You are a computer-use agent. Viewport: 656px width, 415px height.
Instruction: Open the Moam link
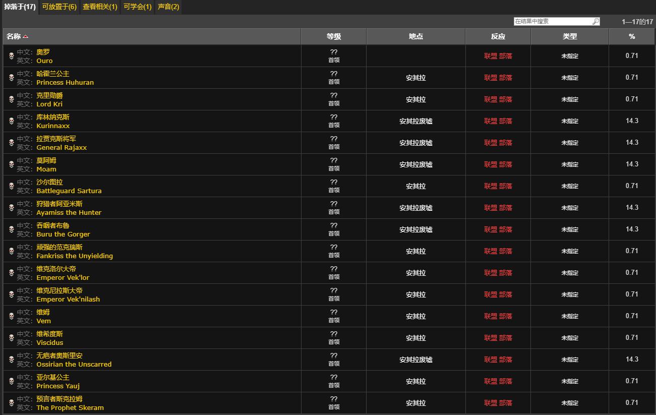coord(46,169)
